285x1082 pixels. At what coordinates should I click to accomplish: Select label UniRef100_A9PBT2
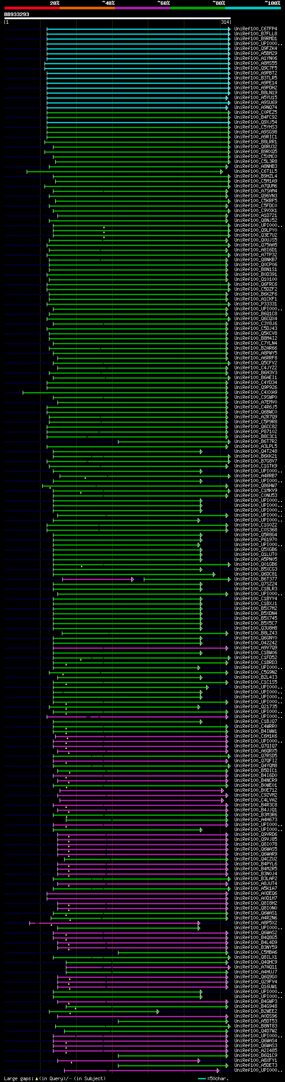pyautogui.click(x=256, y=73)
